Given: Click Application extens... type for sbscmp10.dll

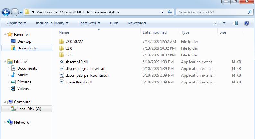Looking at the screenshot, I should (x=198, y=62).
